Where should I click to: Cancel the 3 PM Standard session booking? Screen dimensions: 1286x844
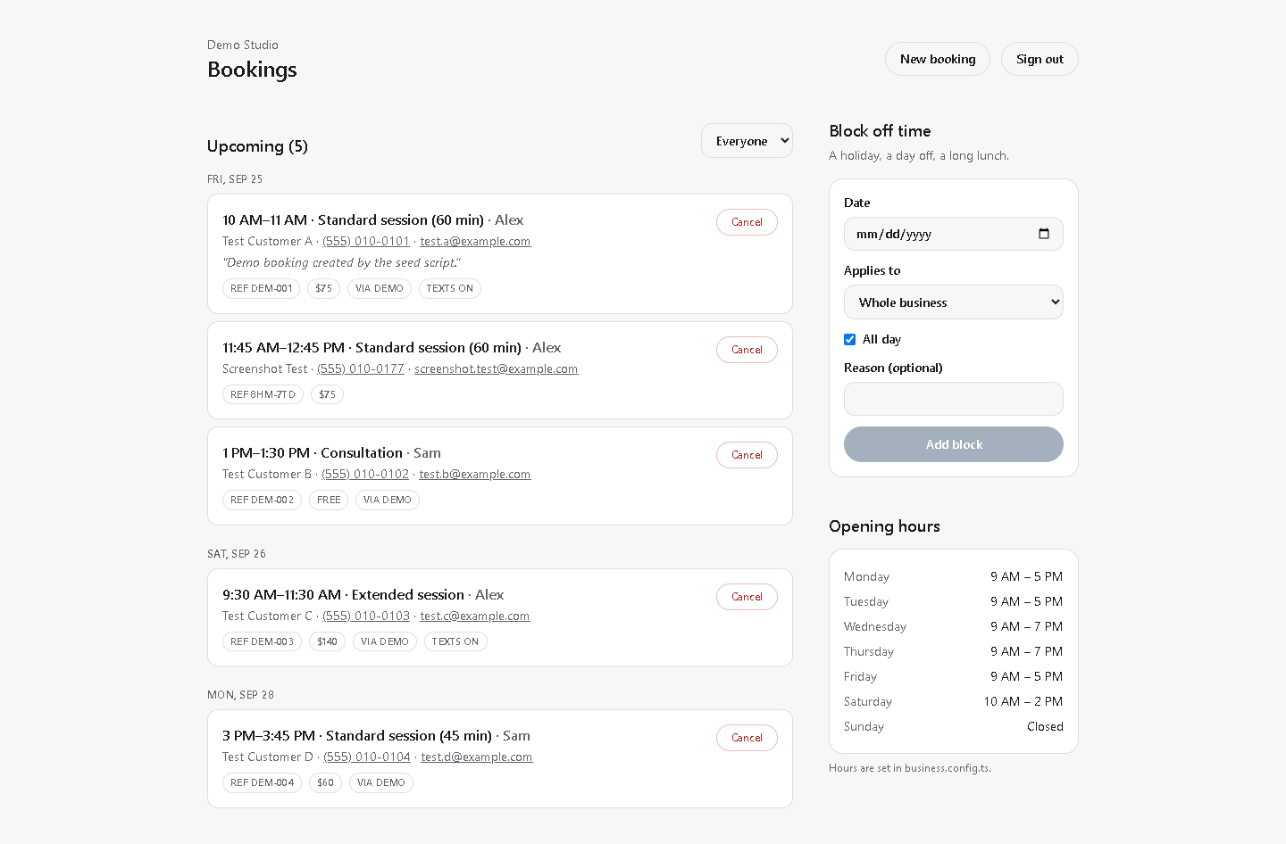(x=747, y=738)
